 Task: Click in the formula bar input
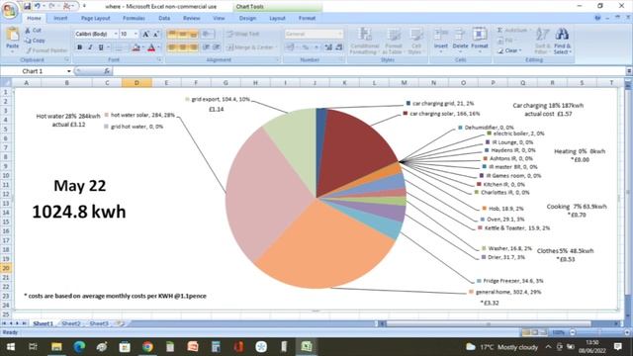[x=369, y=71]
